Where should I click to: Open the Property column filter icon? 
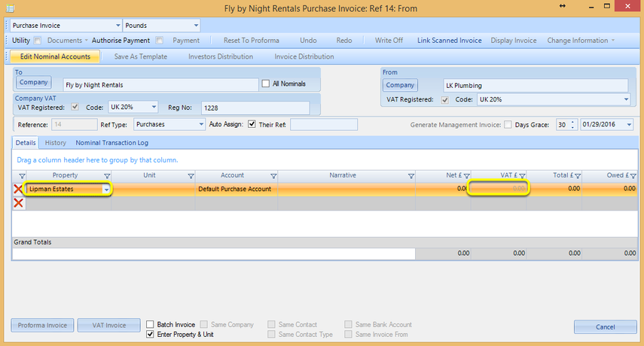click(107, 176)
